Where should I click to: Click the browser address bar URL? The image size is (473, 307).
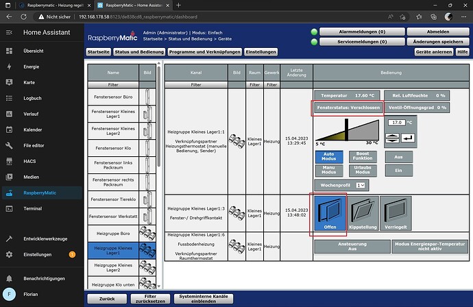[x=138, y=17]
